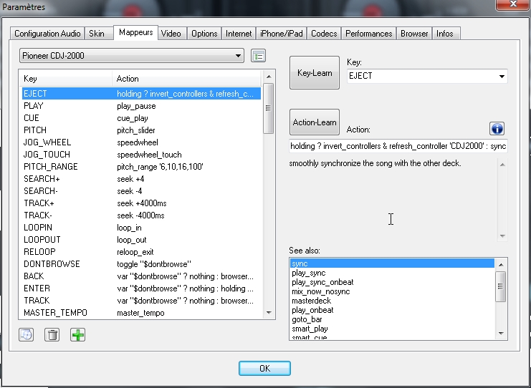Open the Codecs tab
Image resolution: width=531 pixels, height=388 pixels.
[x=324, y=34]
